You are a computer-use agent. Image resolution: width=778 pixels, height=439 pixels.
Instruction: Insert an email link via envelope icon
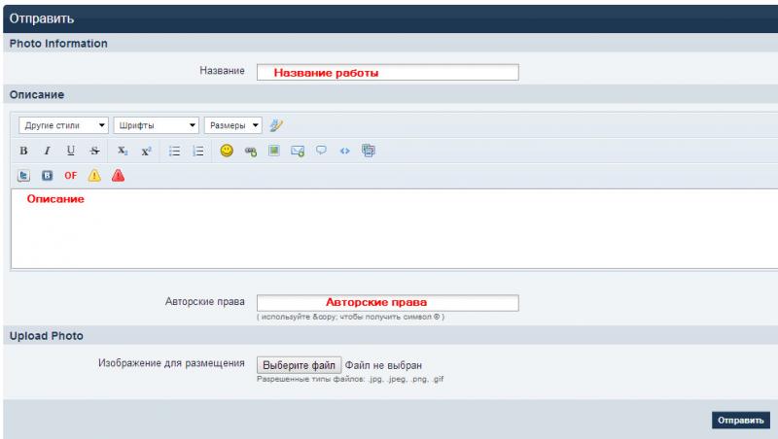coord(298,151)
